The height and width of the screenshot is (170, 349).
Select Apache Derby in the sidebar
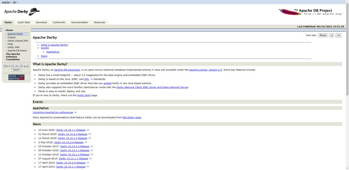[18, 34]
